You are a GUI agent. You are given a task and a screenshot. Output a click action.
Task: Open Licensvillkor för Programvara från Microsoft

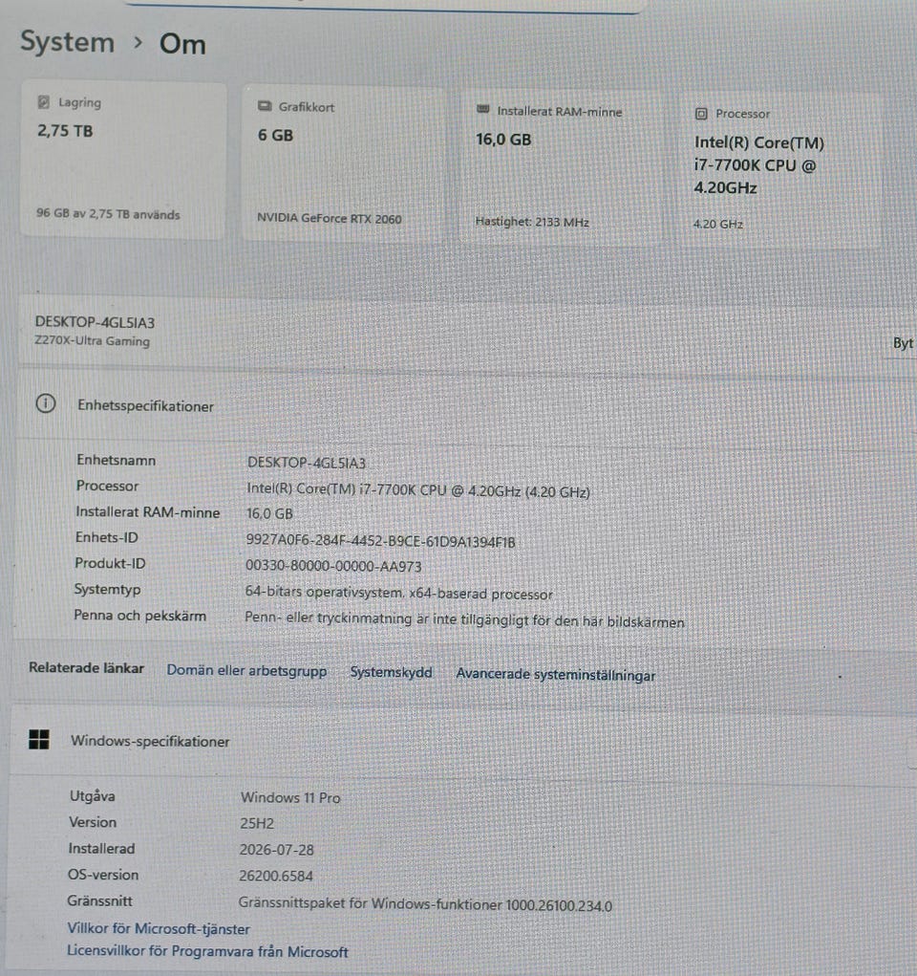pyautogui.click(x=207, y=951)
